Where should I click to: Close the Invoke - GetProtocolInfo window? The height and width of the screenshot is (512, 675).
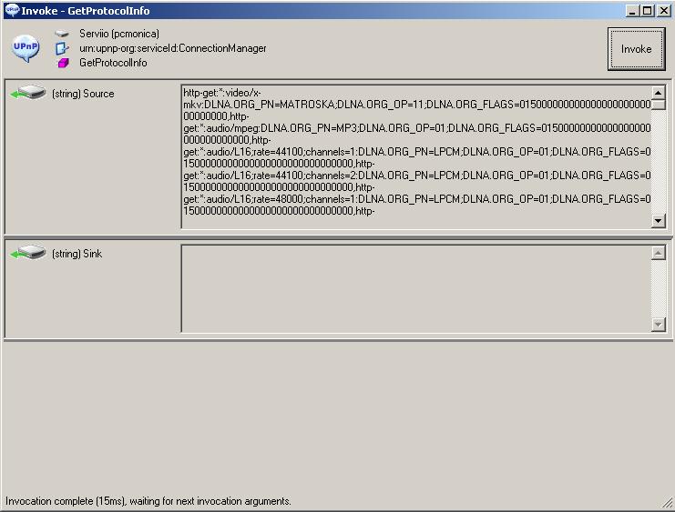664,11
